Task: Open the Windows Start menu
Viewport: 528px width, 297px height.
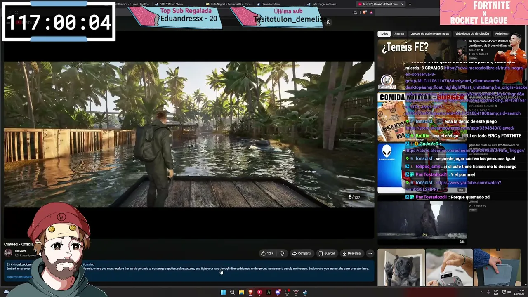Action: 223,292
